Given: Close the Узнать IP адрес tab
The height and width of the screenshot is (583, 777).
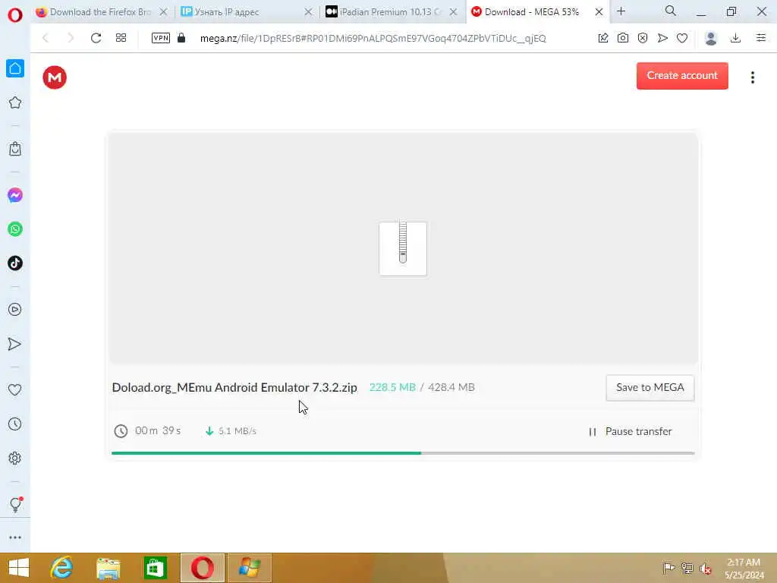Looking at the screenshot, I should point(308,12).
